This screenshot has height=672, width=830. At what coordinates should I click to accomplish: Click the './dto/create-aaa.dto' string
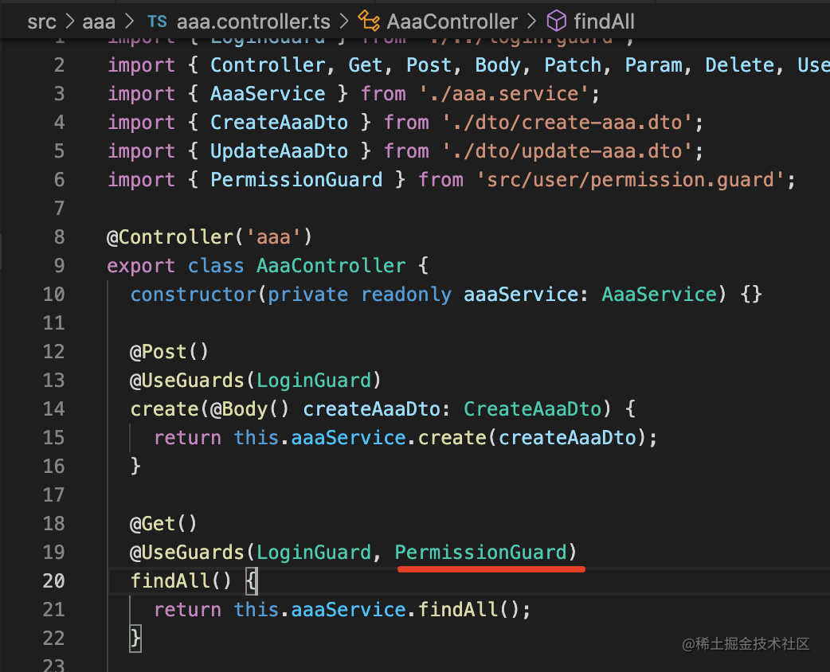tap(567, 123)
